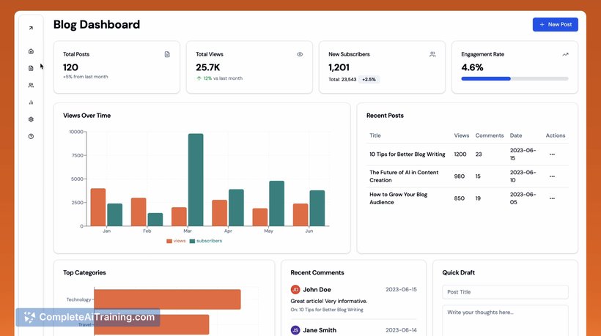Click the people icon on New Subscribers card
The width and height of the screenshot is (601, 336).
click(x=432, y=54)
